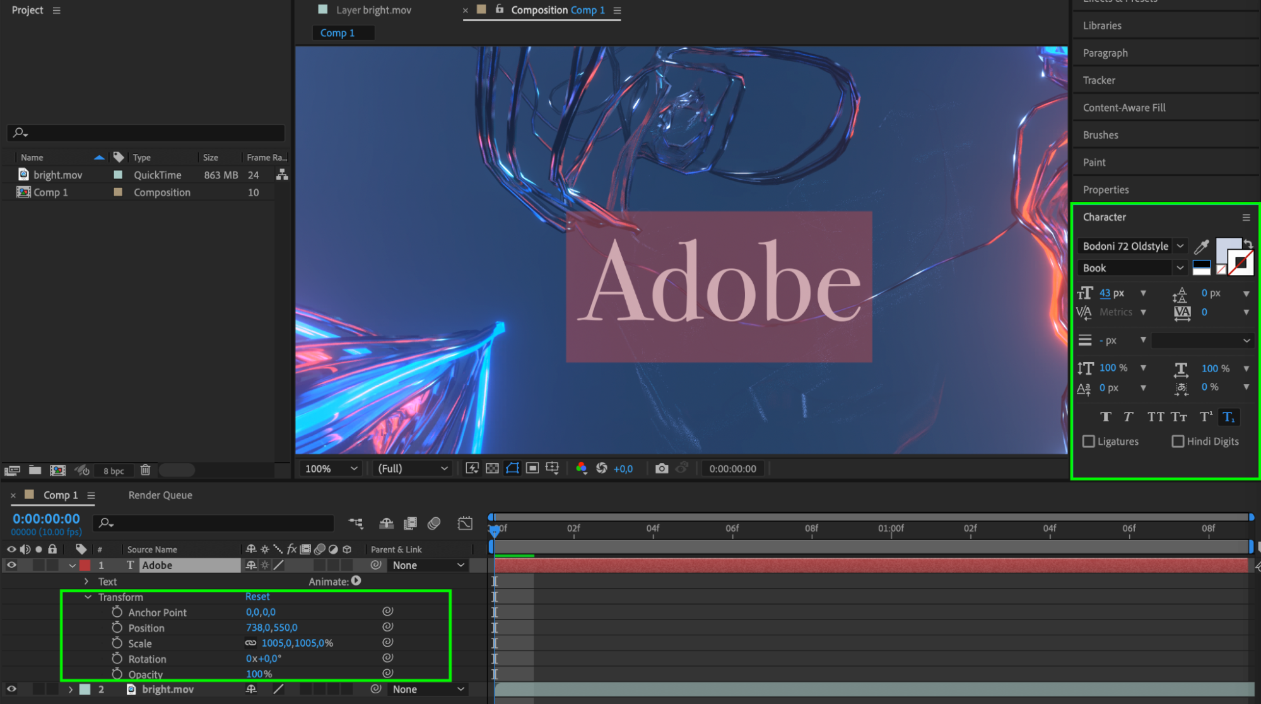This screenshot has width=1261, height=704.
Task: Show channel and color management settings
Action: tap(581, 468)
